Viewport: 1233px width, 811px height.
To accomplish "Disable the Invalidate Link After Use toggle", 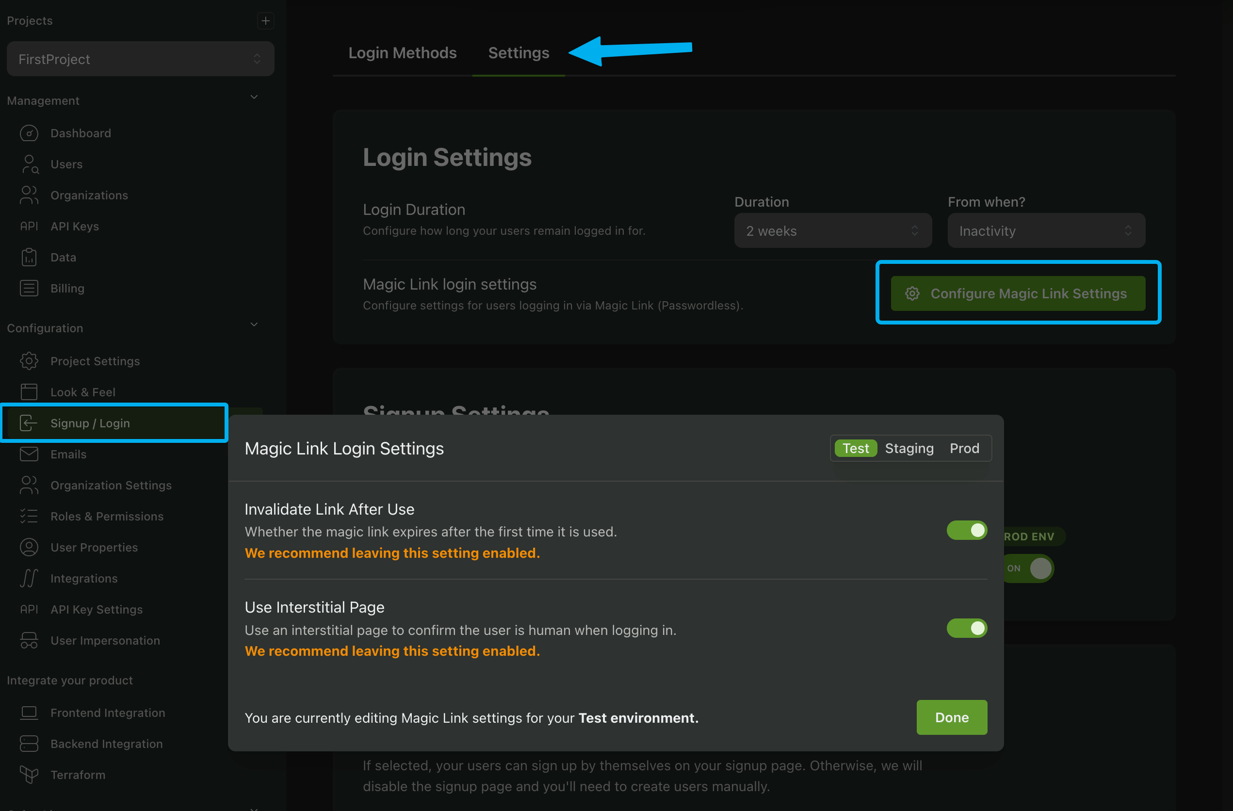I will (x=967, y=530).
